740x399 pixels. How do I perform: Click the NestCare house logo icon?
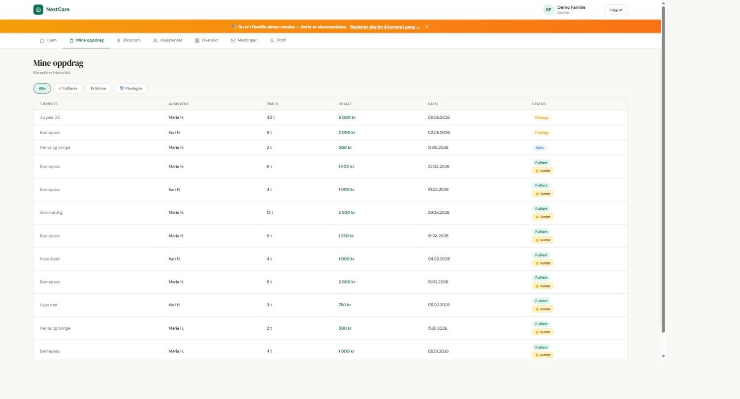point(38,9)
